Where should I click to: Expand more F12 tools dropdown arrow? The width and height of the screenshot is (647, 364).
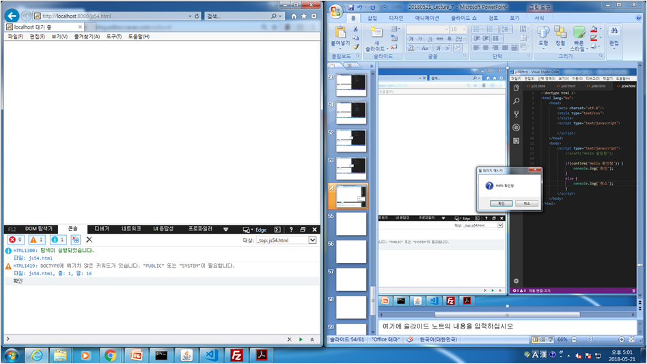[225, 229]
